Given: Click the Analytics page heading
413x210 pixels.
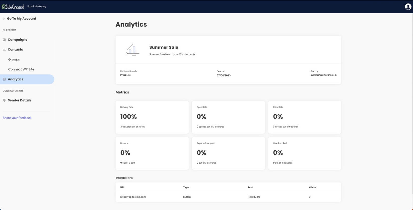Looking at the screenshot, I should click(131, 25).
